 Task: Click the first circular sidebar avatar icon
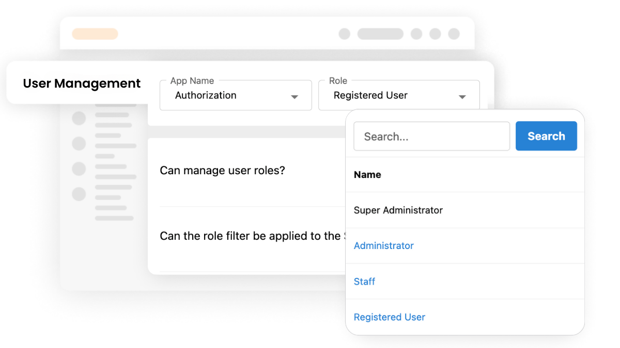[x=79, y=118]
